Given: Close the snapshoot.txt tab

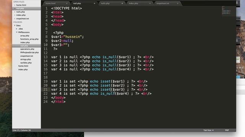Looking at the screenshot, I should pyautogui.click(x=178, y=3).
